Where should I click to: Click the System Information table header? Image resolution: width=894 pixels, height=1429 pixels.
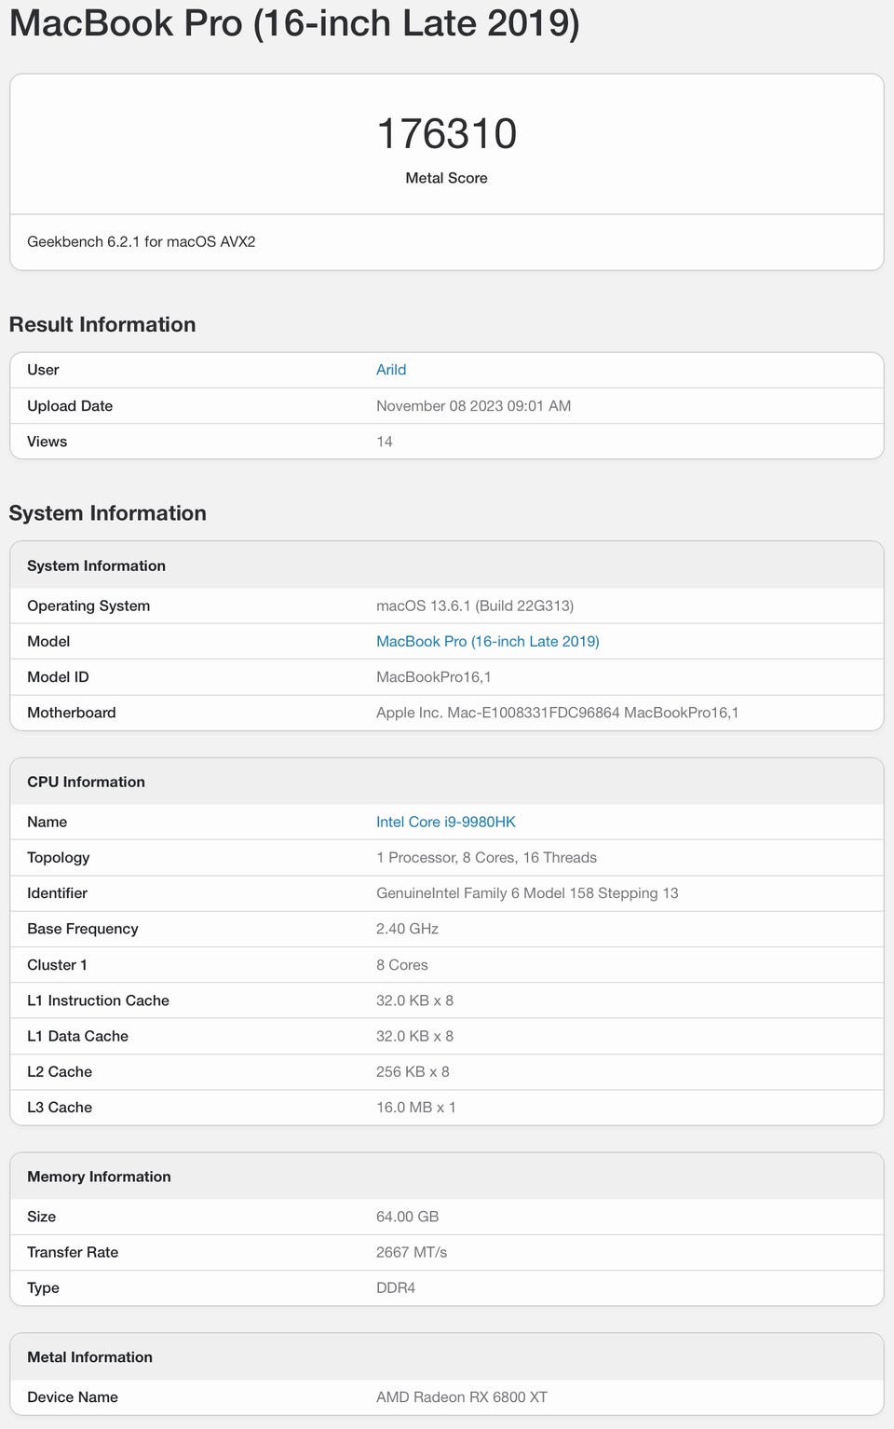click(96, 565)
